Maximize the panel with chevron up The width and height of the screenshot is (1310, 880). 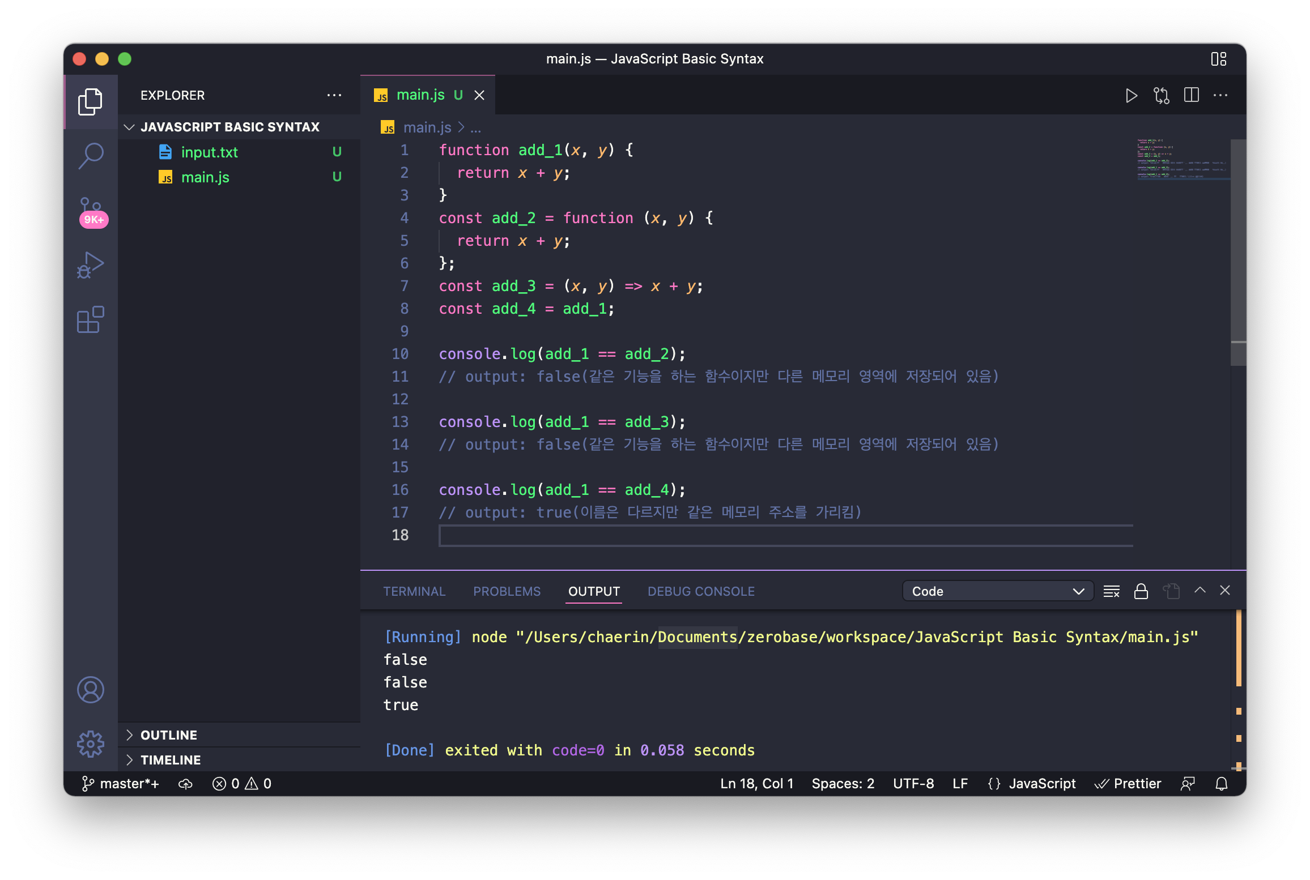(x=1200, y=591)
